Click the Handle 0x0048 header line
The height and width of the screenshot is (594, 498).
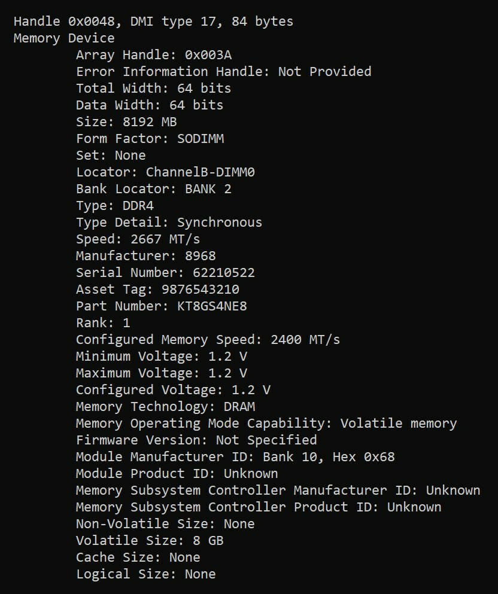[153, 22]
